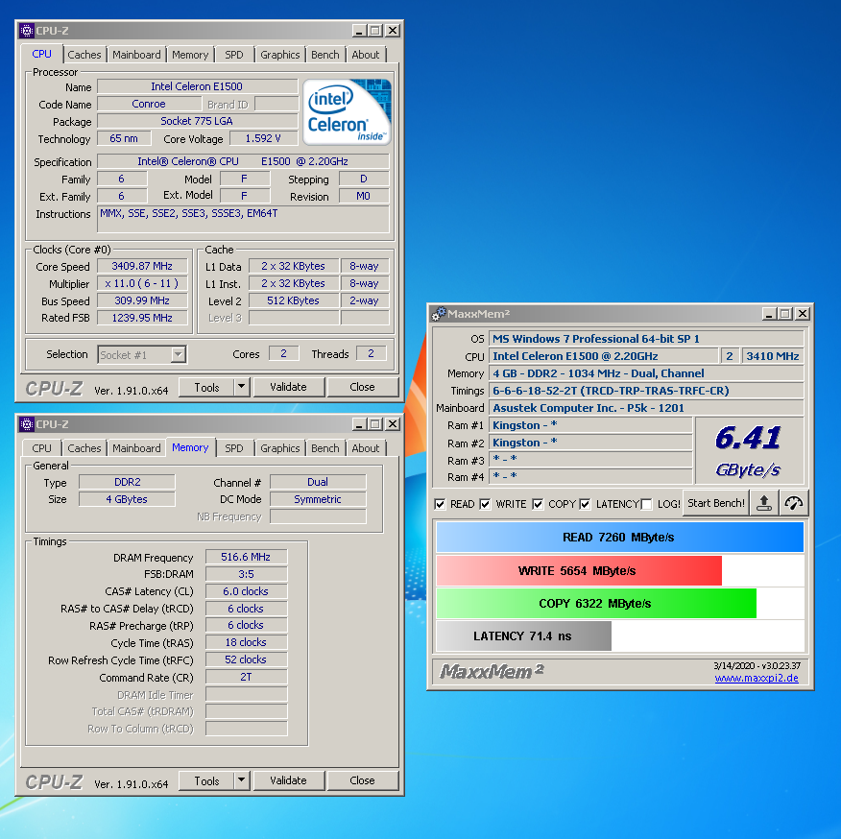The height and width of the screenshot is (839, 841).
Task: Open About tab in top CPU-Z window
Action: tap(365, 55)
